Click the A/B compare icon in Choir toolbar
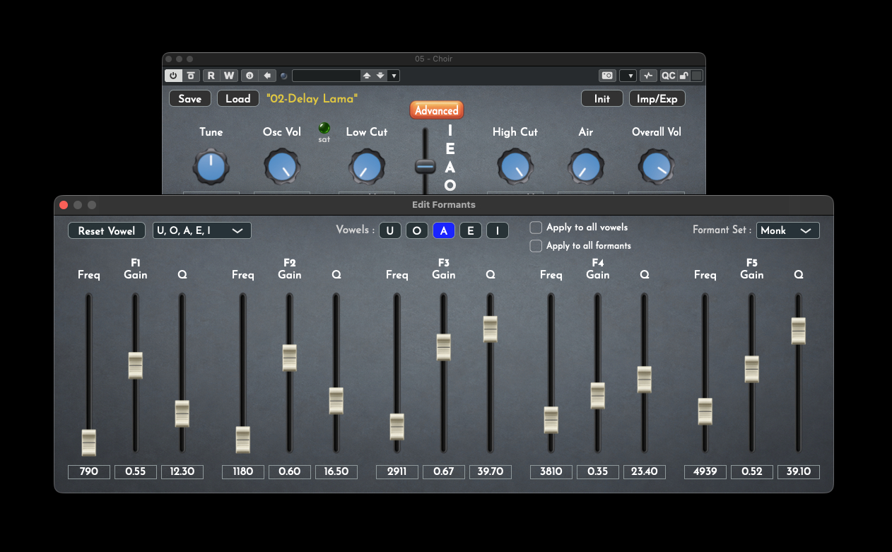Image resolution: width=892 pixels, height=552 pixels. coord(250,76)
